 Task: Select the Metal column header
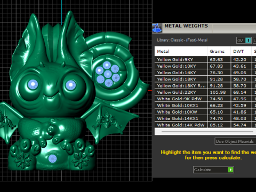click(x=181, y=51)
